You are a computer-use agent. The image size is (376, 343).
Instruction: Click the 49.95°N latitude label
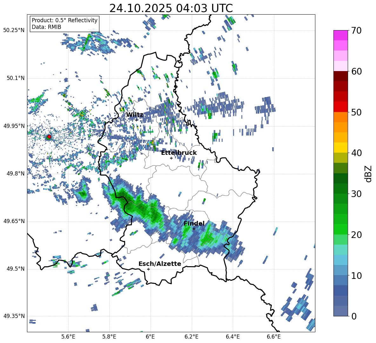click(x=14, y=126)
